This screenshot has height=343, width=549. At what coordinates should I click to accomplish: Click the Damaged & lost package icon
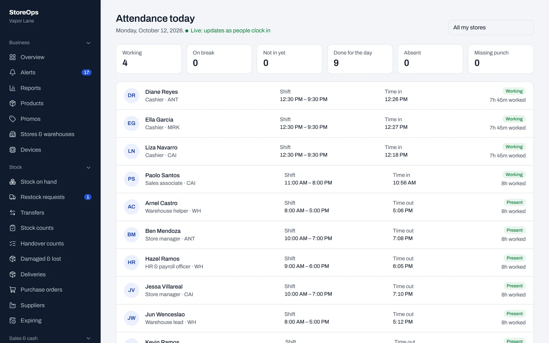coord(13,259)
